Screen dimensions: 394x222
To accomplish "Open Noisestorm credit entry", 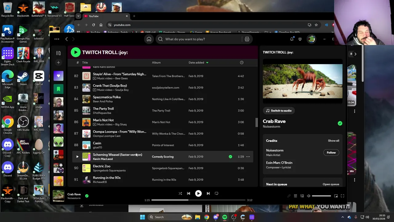I will [x=275, y=150].
